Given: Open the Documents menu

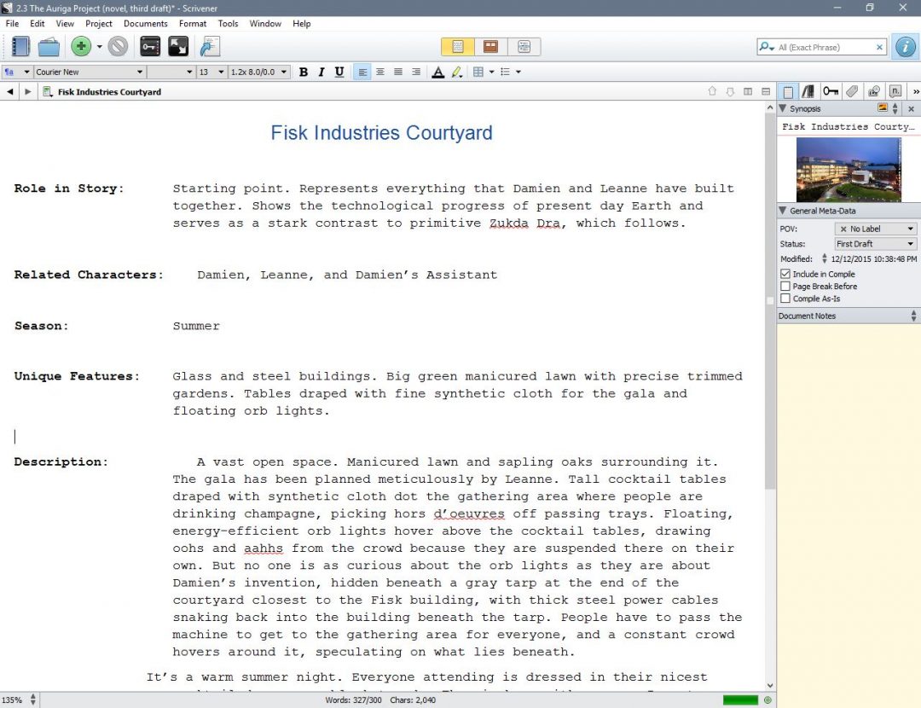Looking at the screenshot, I should (x=146, y=24).
